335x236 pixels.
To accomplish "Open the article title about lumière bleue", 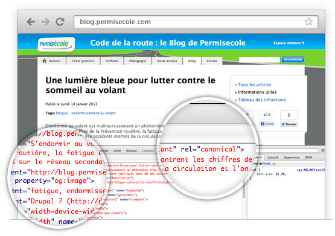I will click(x=130, y=85).
